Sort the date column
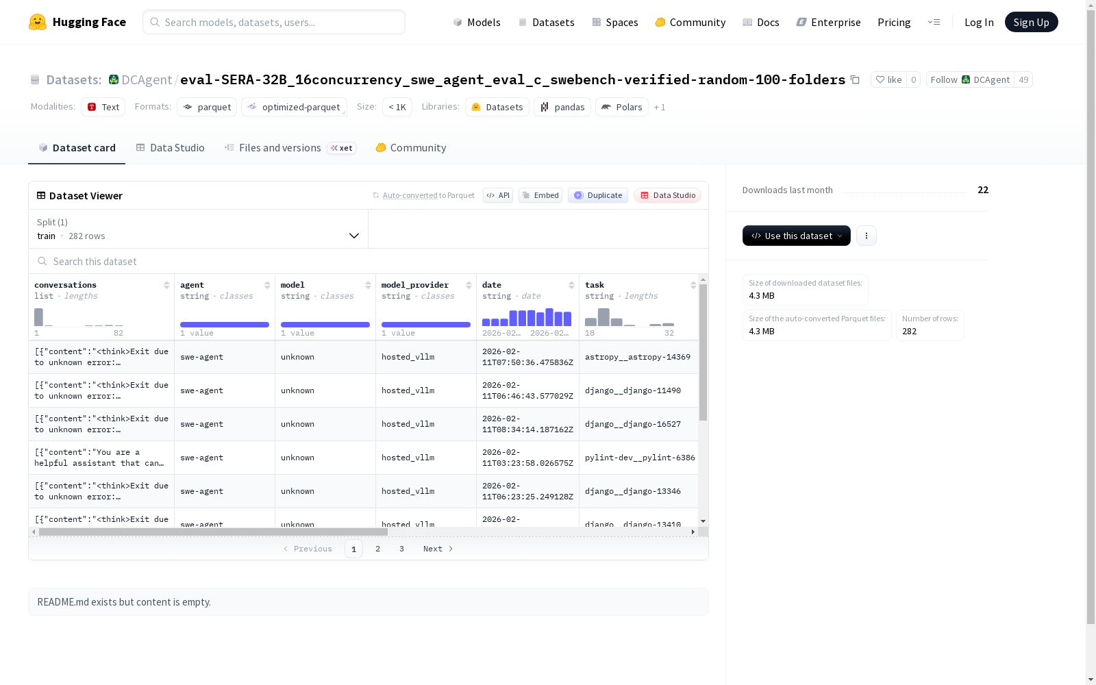 pos(571,285)
